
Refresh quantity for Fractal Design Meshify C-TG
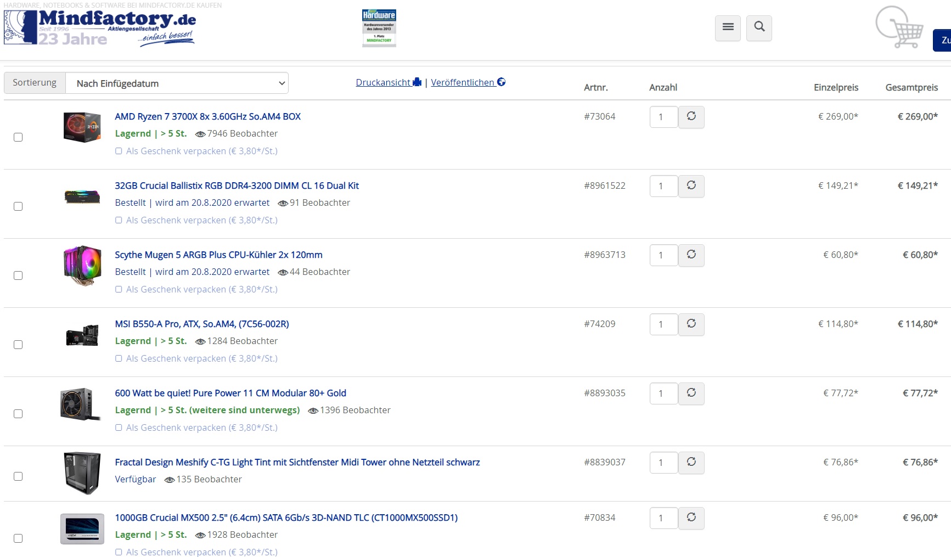[x=691, y=463]
